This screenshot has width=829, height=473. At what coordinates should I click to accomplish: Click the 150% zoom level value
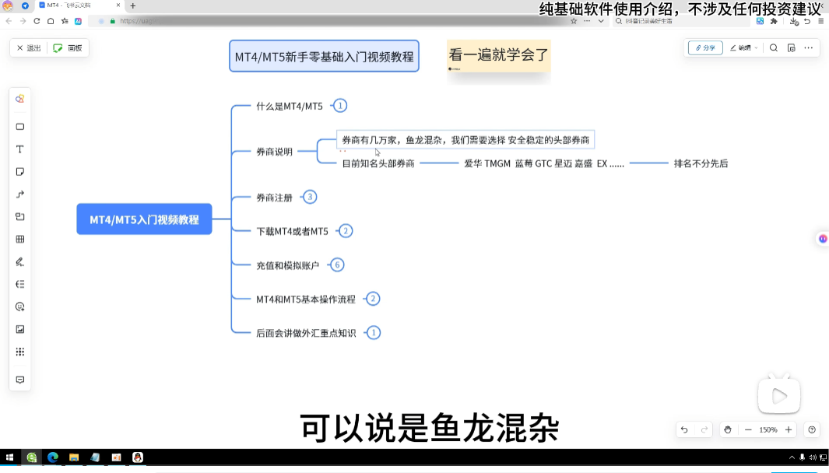768,429
